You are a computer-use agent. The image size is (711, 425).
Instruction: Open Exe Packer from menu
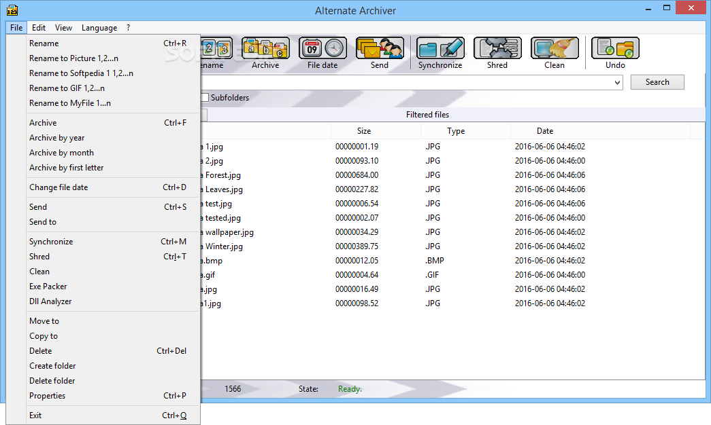pos(113,287)
